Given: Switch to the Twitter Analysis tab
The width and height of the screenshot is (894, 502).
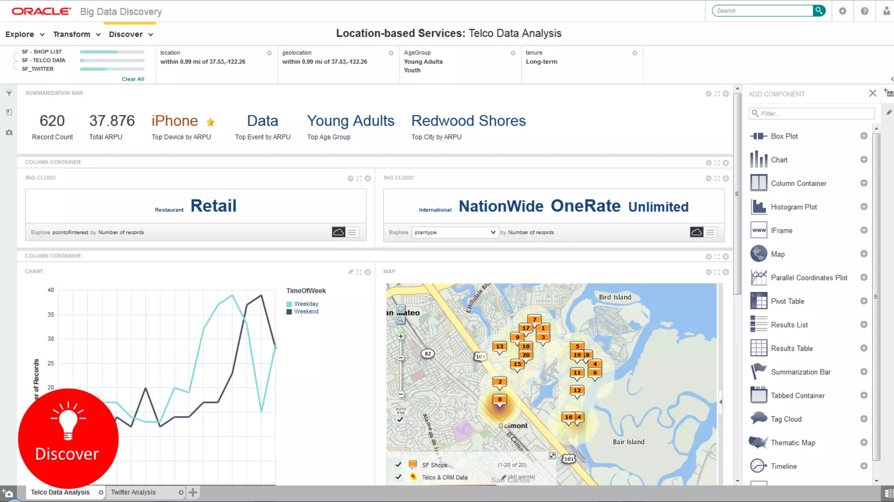Looking at the screenshot, I should (133, 492).
